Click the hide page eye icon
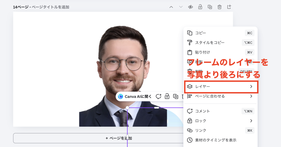The image size is (281, 147). click(x=190, y=7)
